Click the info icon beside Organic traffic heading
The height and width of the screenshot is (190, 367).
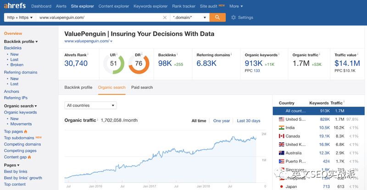(98, 119)
